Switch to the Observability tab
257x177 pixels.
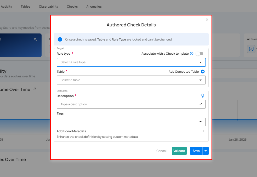(48, 7)
